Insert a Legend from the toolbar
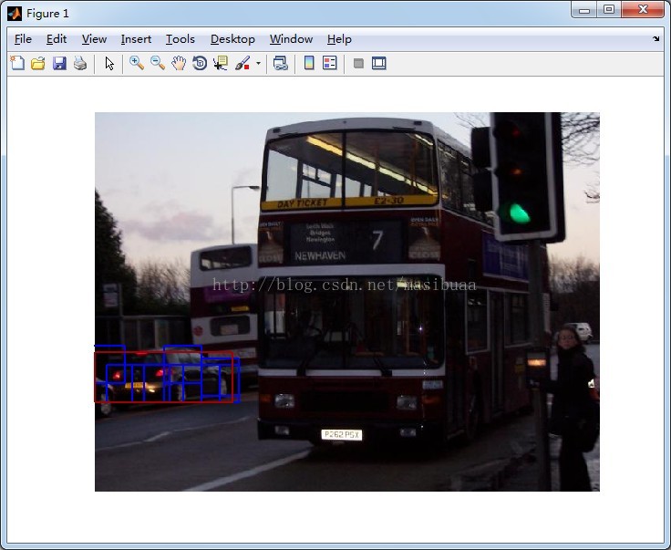 329,63
